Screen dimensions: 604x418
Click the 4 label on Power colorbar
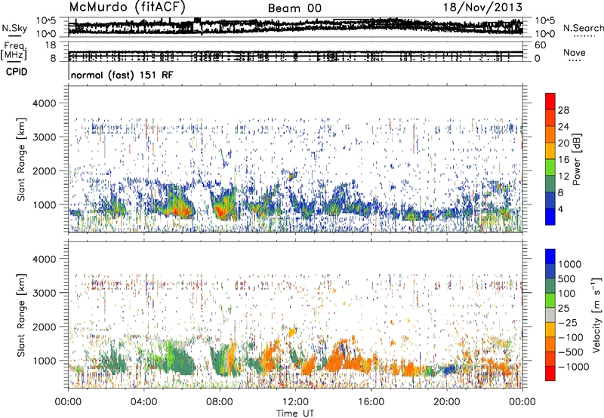coord(560,209)
